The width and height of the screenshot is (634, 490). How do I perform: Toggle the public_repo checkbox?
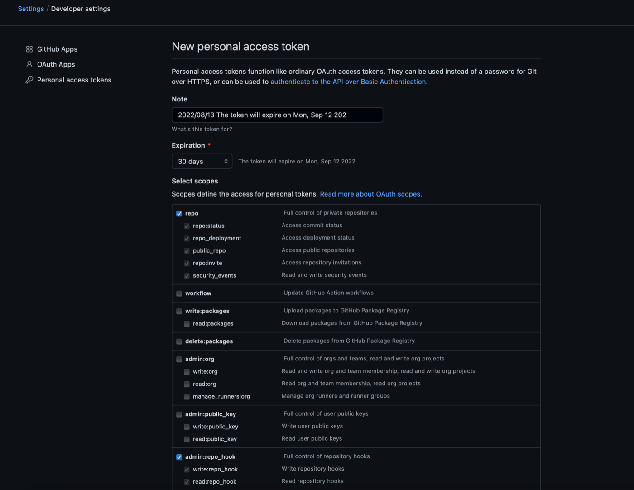point(187,251)
